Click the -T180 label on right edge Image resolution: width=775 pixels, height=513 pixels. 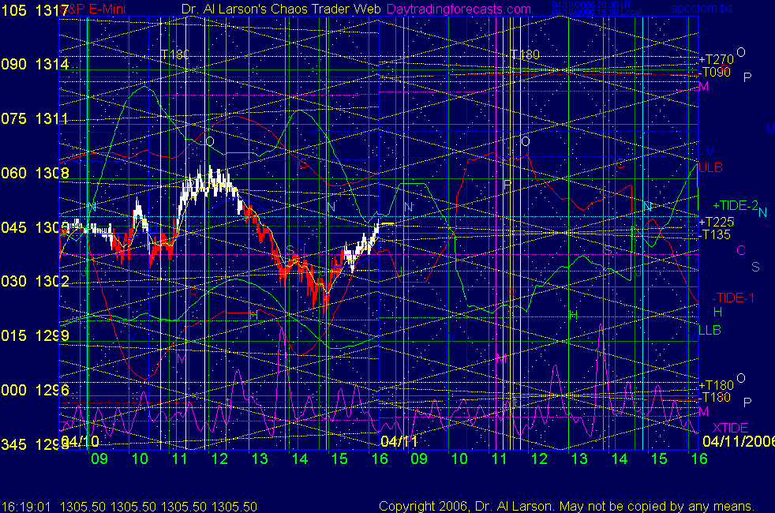pos(715,397)
